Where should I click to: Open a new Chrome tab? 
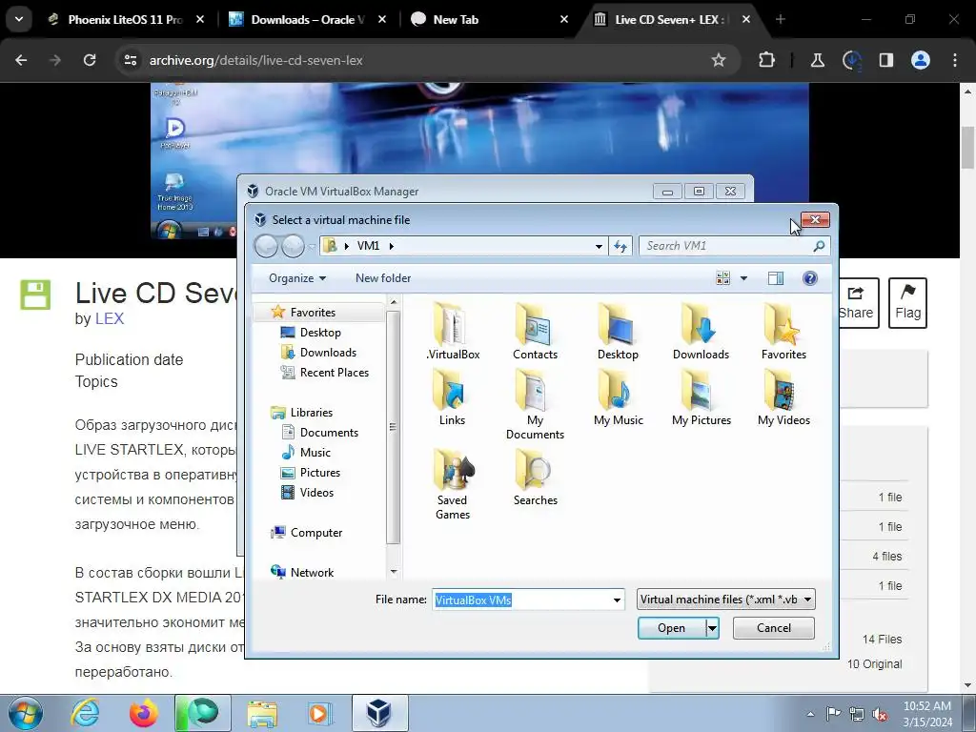pyautogui.click(x=780, y=19)
